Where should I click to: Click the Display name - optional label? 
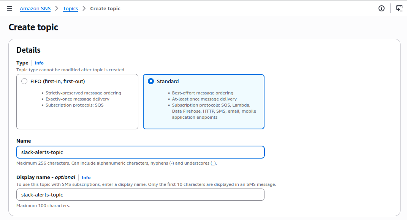point(46,177)
